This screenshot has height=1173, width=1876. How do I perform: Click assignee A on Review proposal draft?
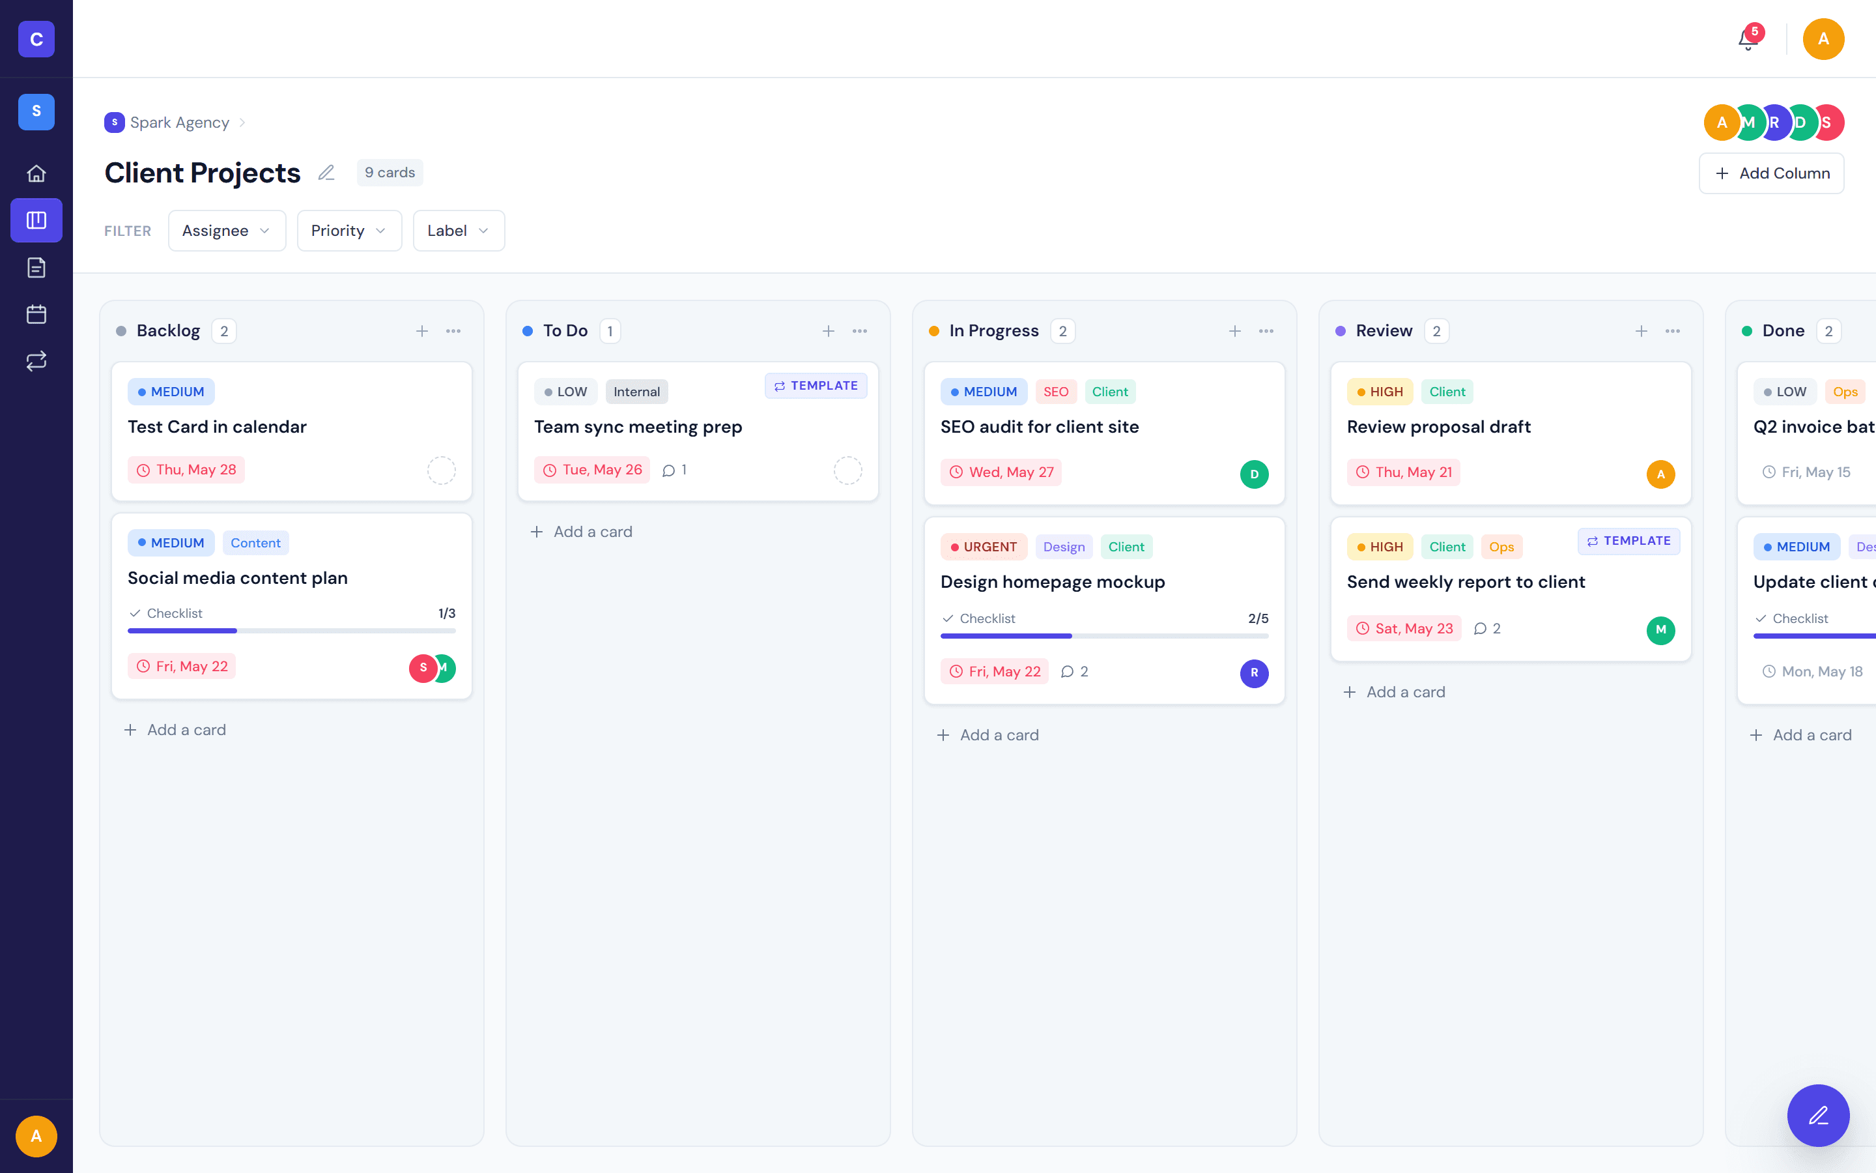(1660, 474)
